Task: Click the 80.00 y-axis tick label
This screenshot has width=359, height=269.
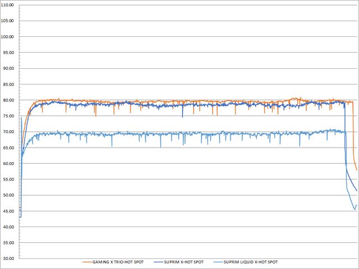Action: [x=10, y=101]
